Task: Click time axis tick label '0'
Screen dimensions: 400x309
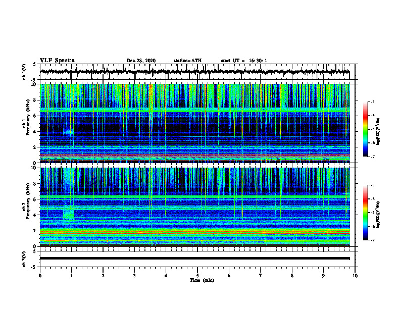Action: pos(40,276)
